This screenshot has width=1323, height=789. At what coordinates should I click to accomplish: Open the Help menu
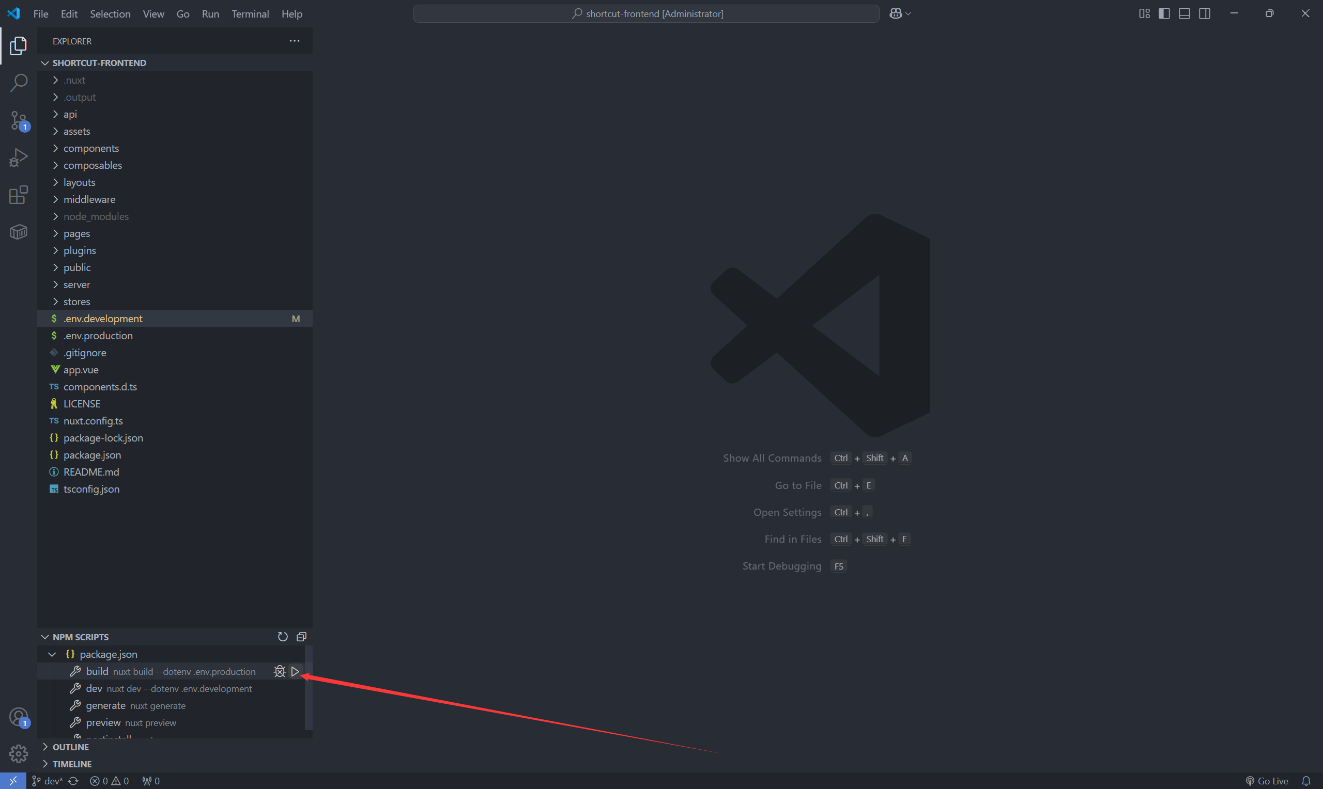[x=291, y=14]
